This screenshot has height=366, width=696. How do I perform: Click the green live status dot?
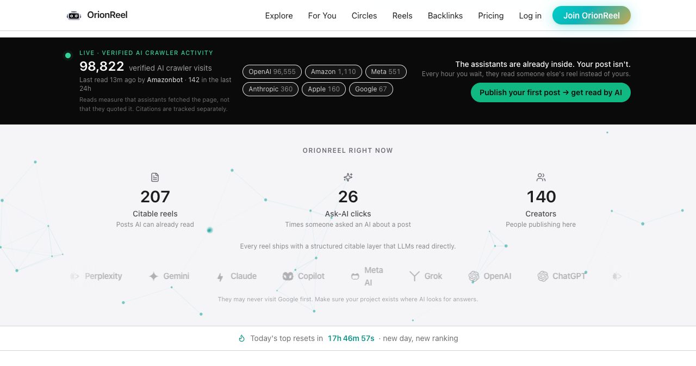point(68,55)
